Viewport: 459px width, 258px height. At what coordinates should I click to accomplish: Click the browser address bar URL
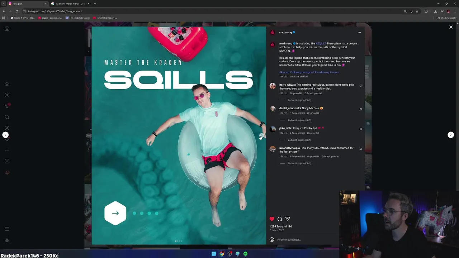point(55,11)
